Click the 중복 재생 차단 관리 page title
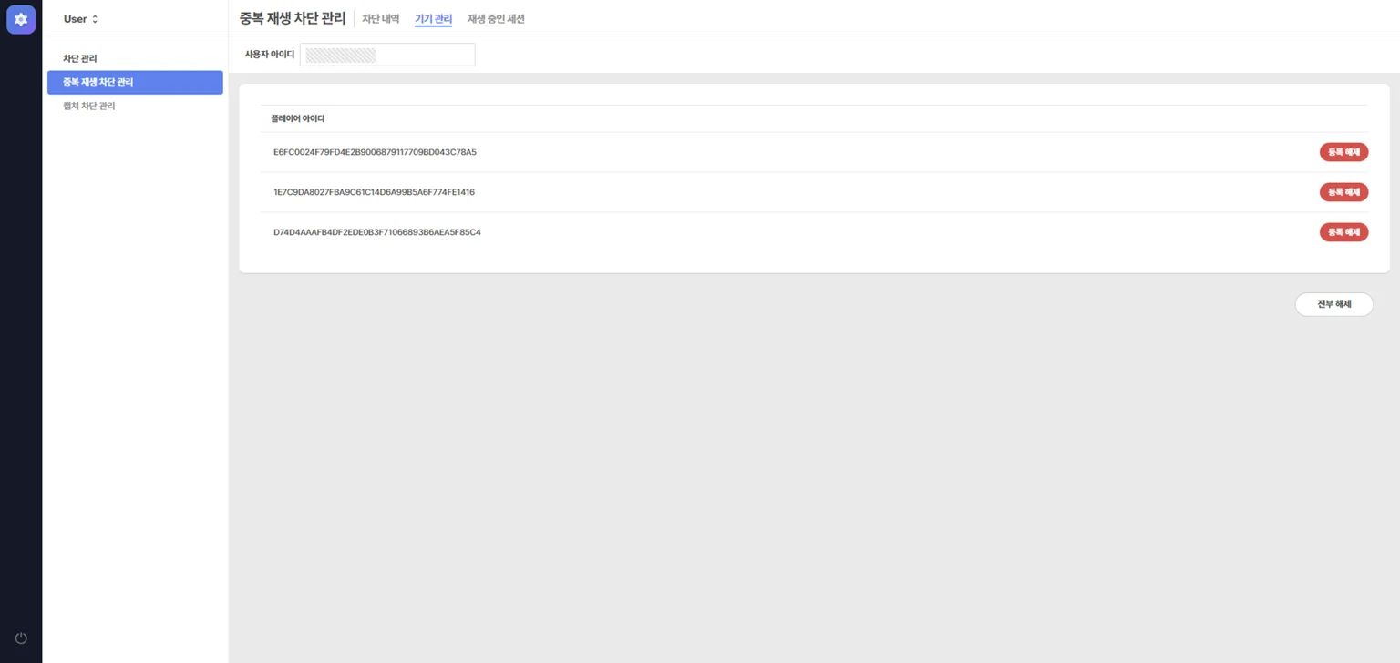 pyautogui.click(x=293, y=18)
